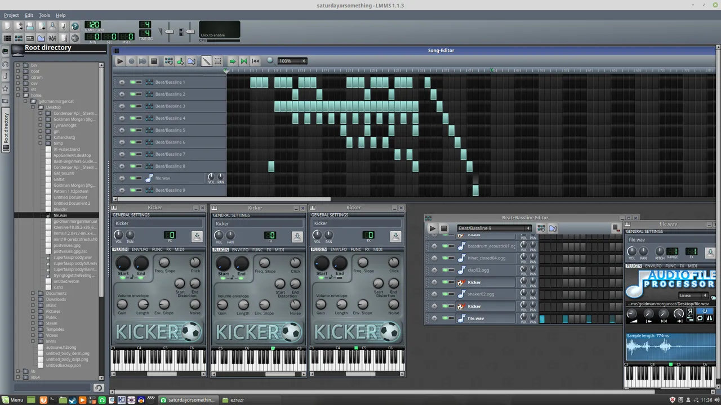This screenshot has width=721, height=405.
Task: Click the tempo BPM 120 display
Action: click(x=94, y=25)
